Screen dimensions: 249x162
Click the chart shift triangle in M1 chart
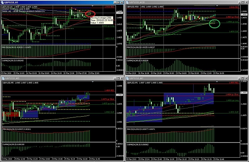click(217, 82)
